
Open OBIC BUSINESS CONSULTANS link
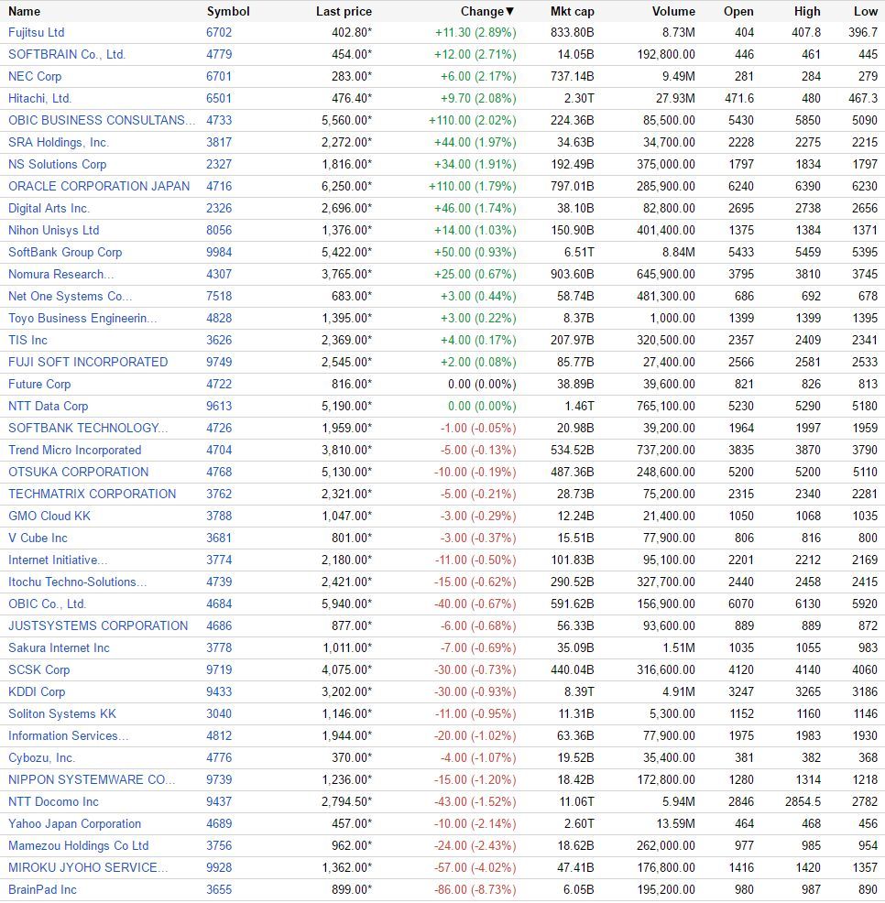102,120
